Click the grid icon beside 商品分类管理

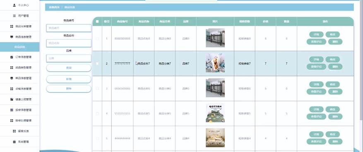(12, 27)
